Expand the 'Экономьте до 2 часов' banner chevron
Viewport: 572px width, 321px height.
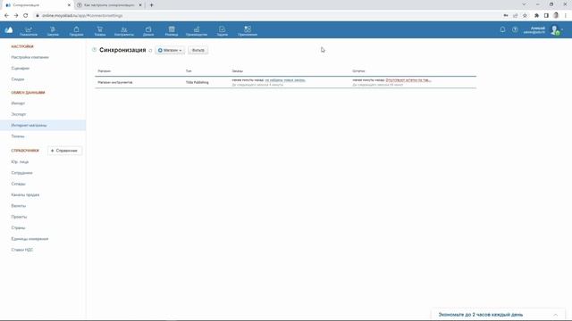555,315
